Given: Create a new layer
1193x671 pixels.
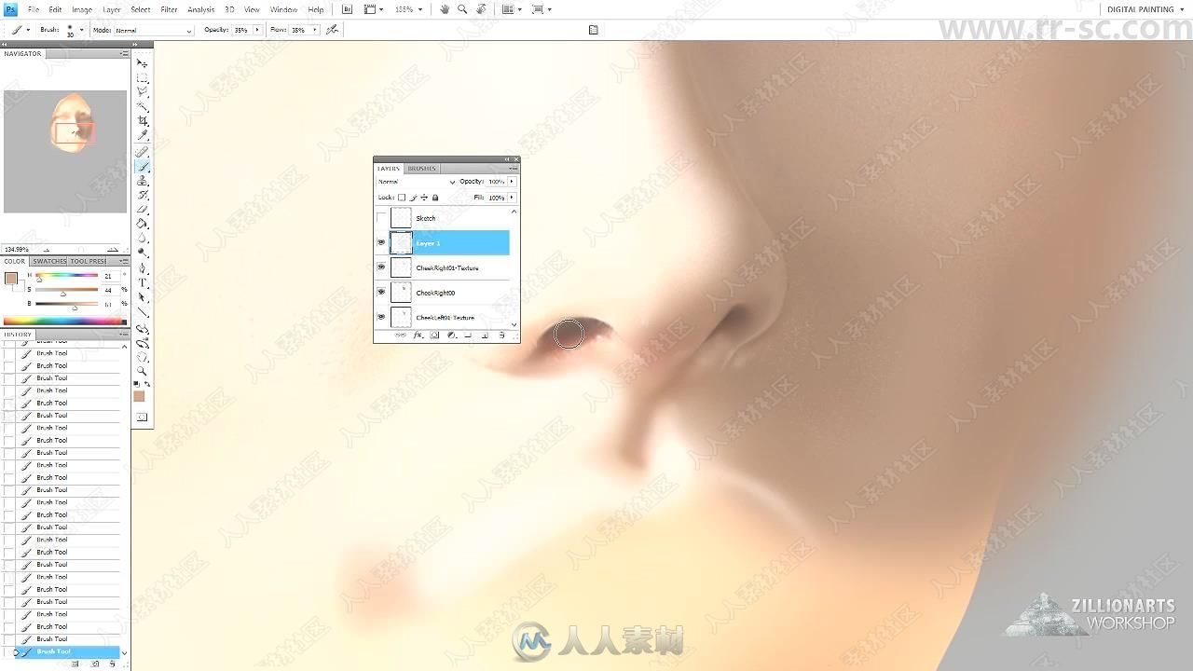Looking at the screenshot, I should [485, 335].
